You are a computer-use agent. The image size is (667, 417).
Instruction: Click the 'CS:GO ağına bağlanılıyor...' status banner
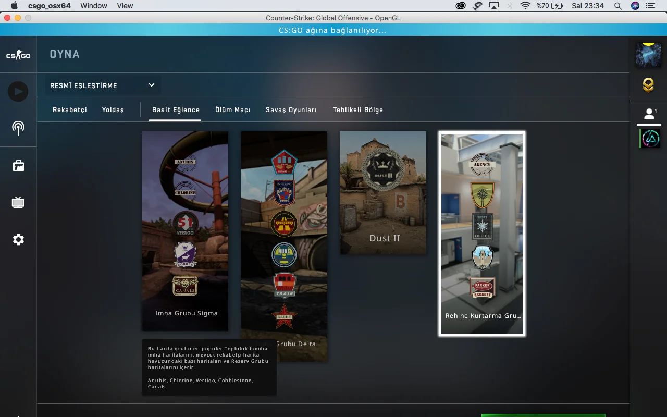click(x=333, y=30)
